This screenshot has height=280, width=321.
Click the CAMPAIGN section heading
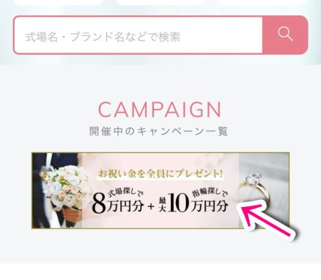(x=160, y=110)
